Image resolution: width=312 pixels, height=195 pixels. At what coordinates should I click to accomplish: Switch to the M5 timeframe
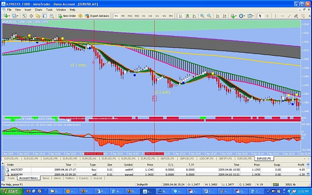pos(123,16)
